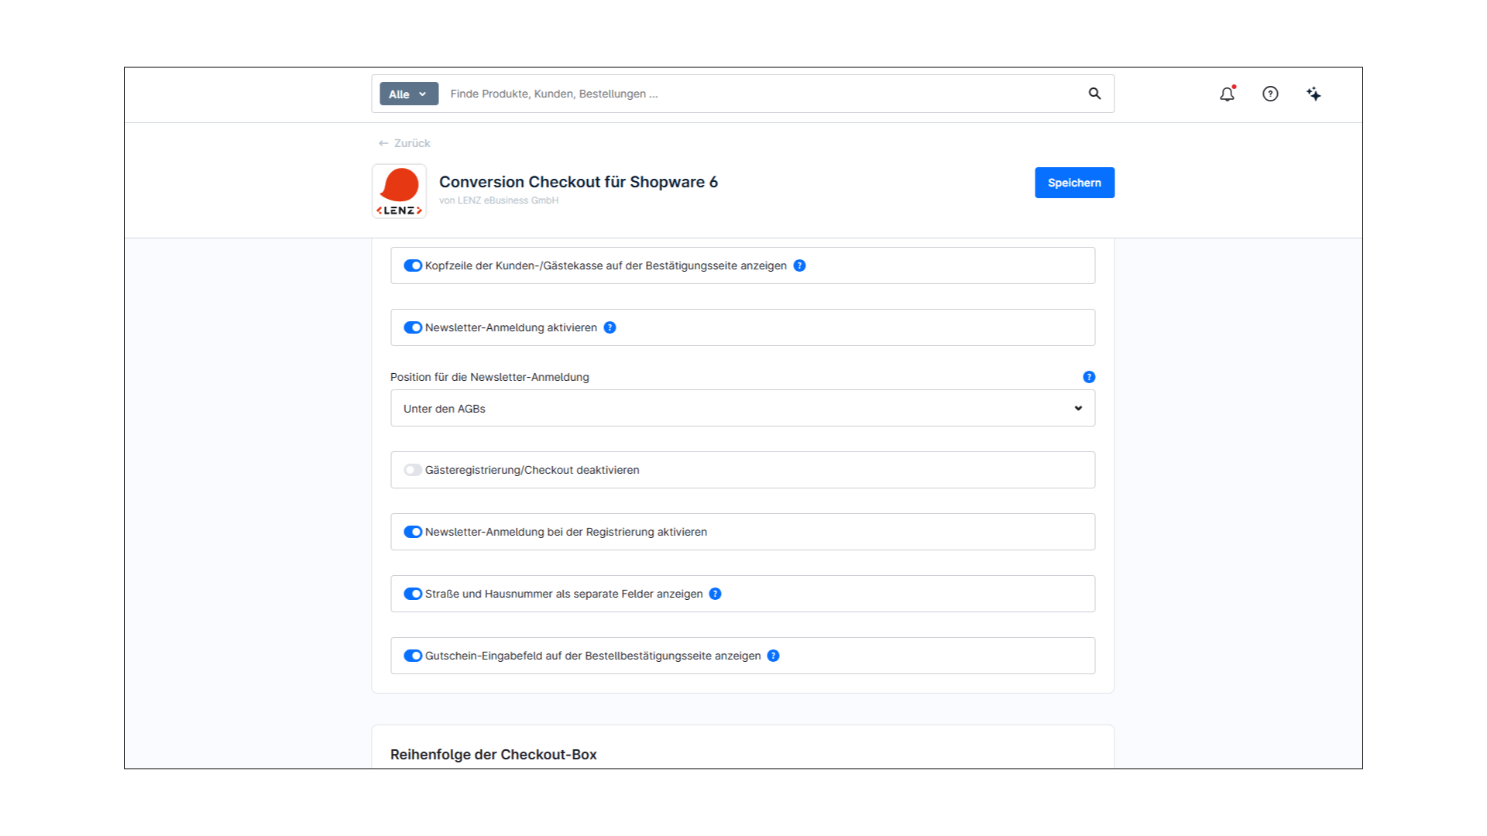This screenshot has width=1487, height=836.
Task: Turn off Gutschein-Eingabefeld toggle
Action: coord(412,656)
